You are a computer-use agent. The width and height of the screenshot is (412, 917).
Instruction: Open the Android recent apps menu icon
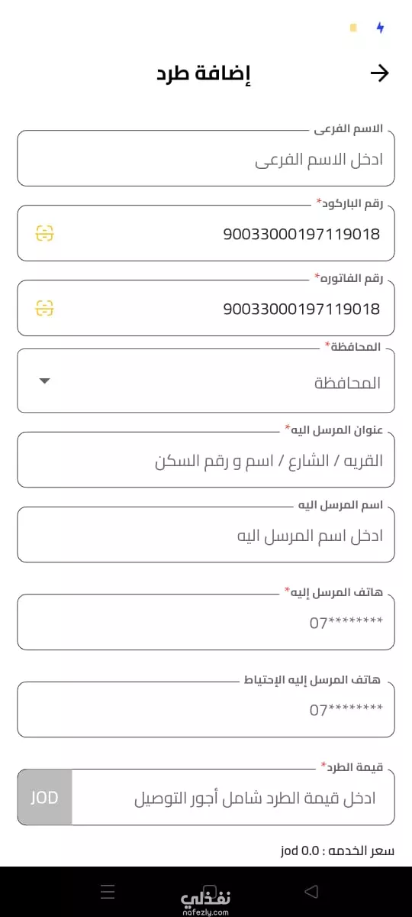[108, 892]
